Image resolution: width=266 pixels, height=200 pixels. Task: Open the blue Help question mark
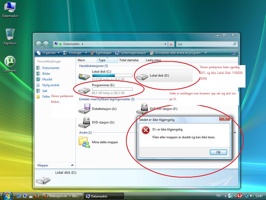(x=234, y=53)
